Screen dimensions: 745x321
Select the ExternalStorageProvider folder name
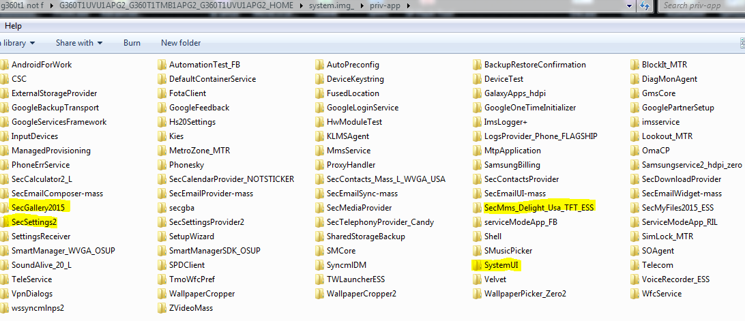pos(54,93)
